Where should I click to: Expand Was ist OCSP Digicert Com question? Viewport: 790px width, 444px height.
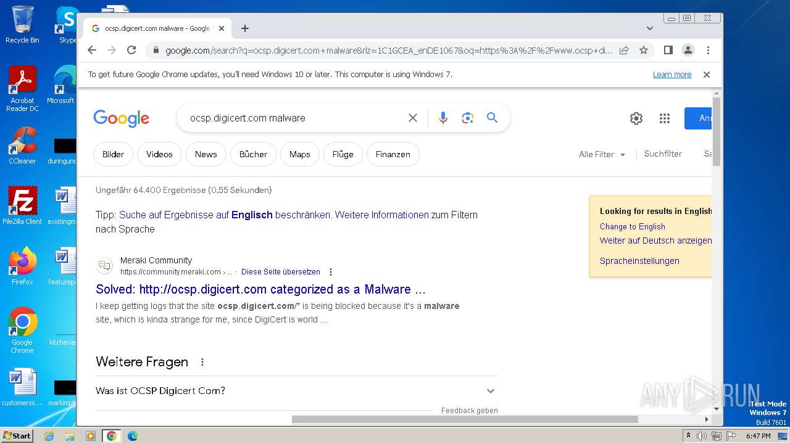pos(296,390)
